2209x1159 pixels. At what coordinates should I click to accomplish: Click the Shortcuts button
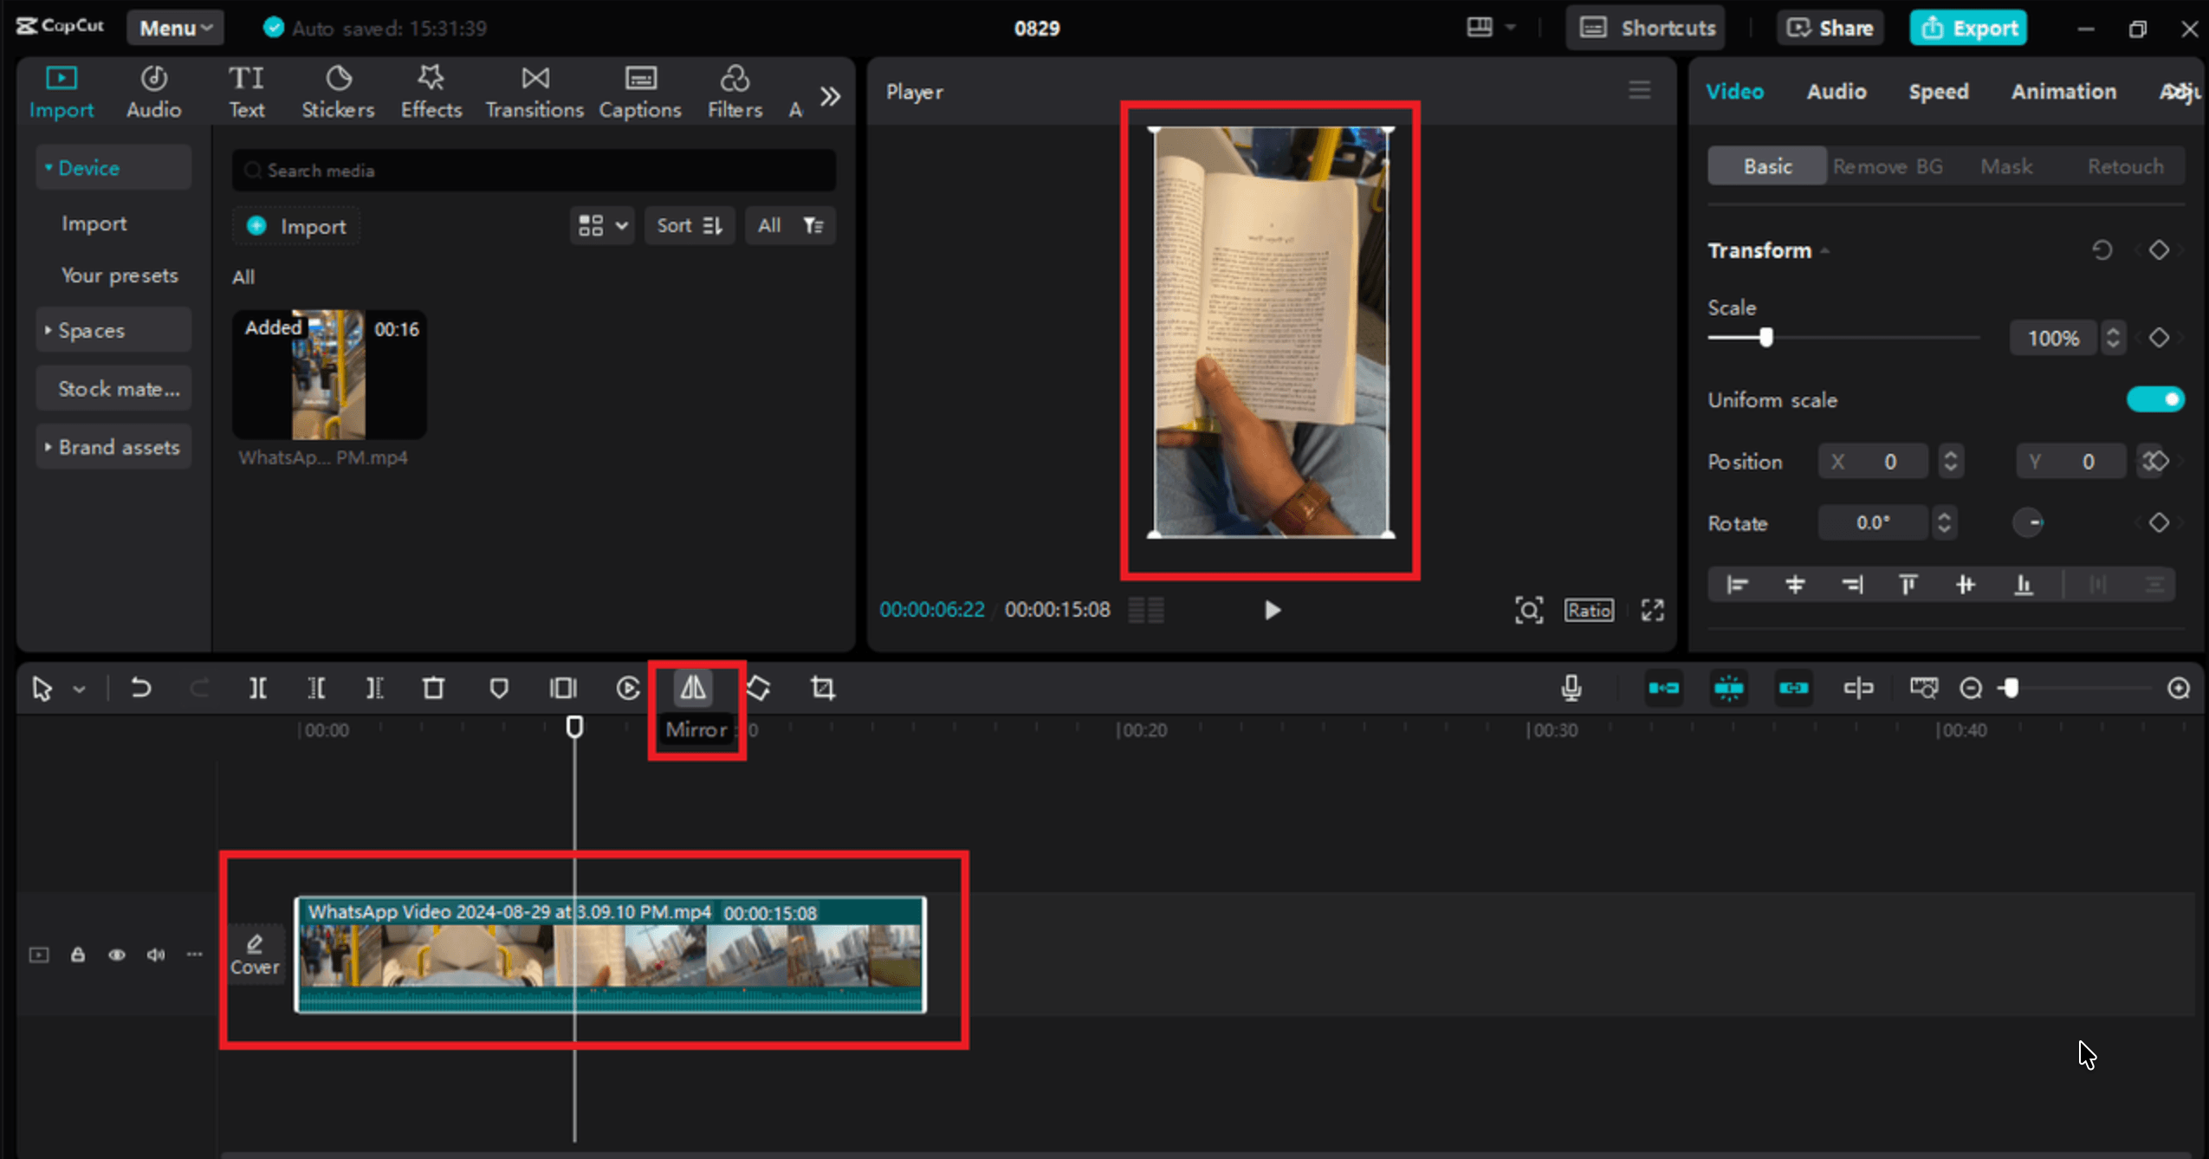tap(1646, 28)
